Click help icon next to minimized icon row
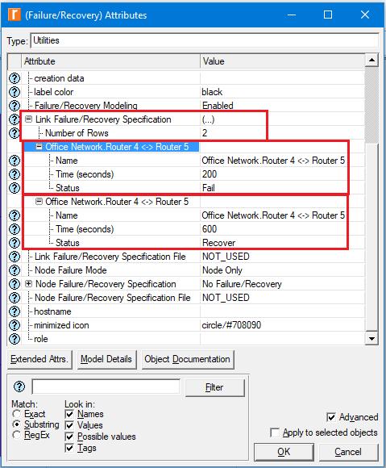Screen dimensions: 386x468 point(15,325)
